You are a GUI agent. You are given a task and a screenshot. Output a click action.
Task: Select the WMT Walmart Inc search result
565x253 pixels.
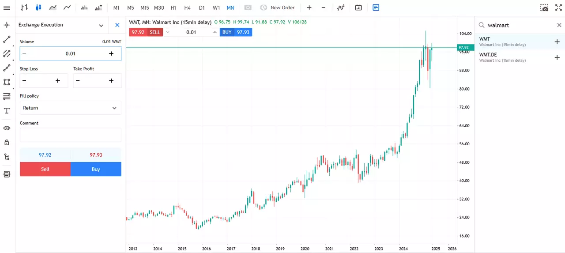[x=520, y=42]
